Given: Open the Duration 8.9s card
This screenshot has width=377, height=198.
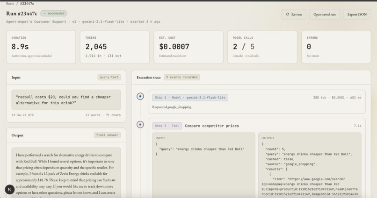Looking at the screenshot, I should (x=41, y=47).
